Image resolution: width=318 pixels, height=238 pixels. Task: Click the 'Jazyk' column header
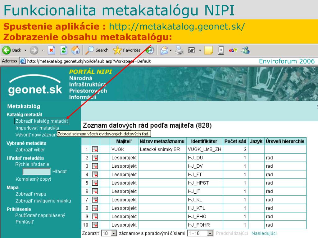click(256, 141)
